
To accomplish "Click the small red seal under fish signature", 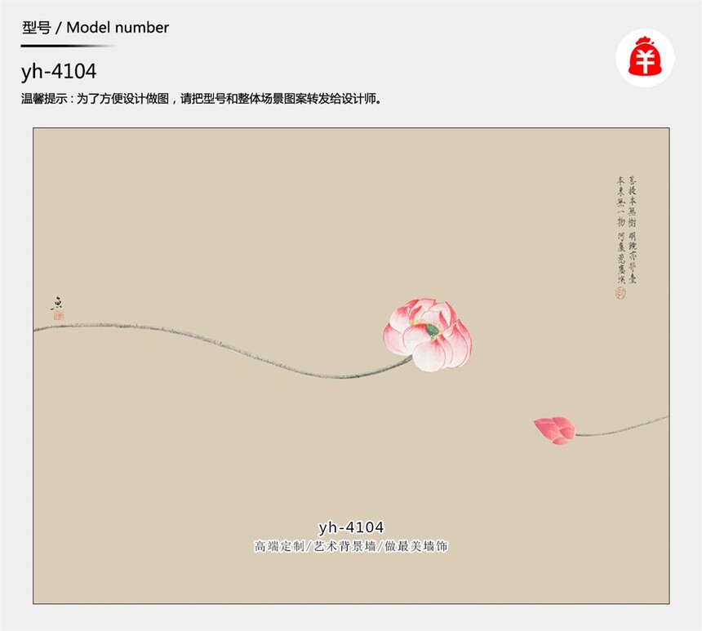I will coord(59,316).
